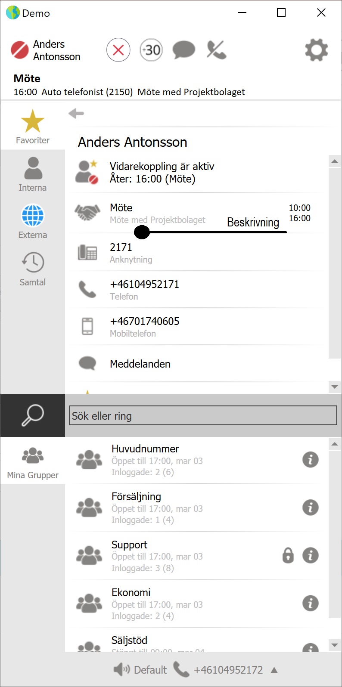This screenshot has height=687, width=342.
Task: Click the 'Möte med Projektbolaget' description in Möte row
Action: [x=158, y=220]
